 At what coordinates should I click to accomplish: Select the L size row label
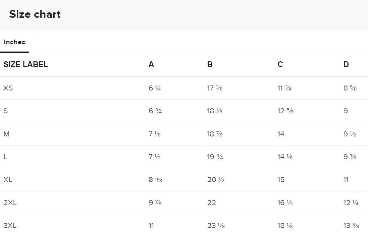[x=5, y=157]
